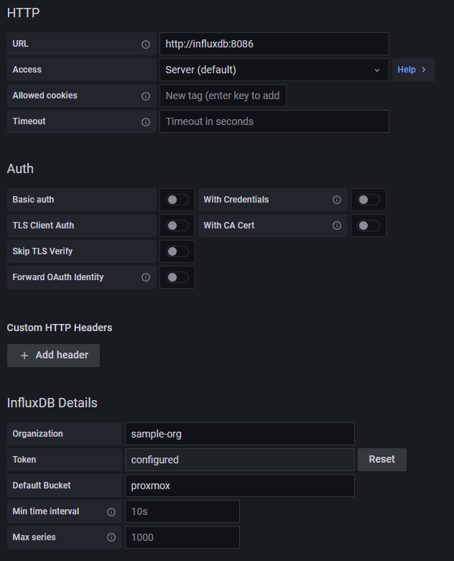This screenshot has width=454, height=561.
Task: Enable the With CA Cert switch
Action: click(369, 226)
